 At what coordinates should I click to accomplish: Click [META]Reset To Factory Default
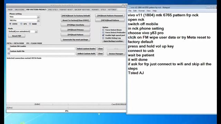[x=76, y=16]
